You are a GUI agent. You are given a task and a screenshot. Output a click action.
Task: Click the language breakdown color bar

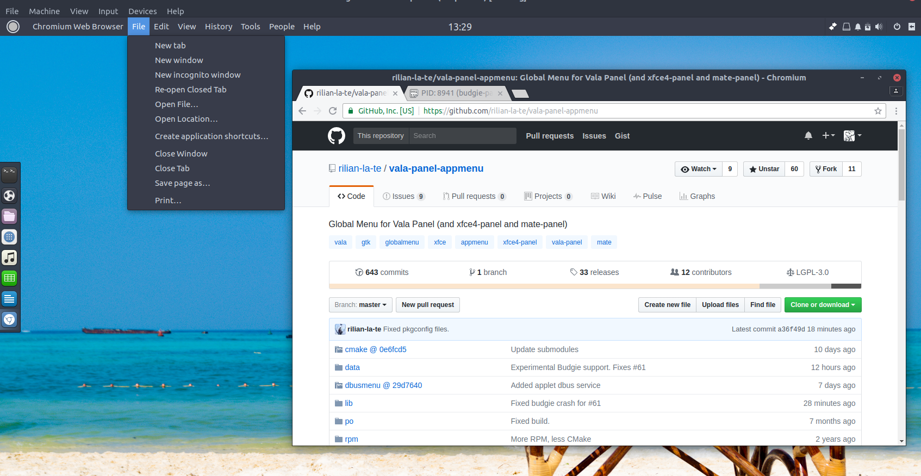click(595, 286)
